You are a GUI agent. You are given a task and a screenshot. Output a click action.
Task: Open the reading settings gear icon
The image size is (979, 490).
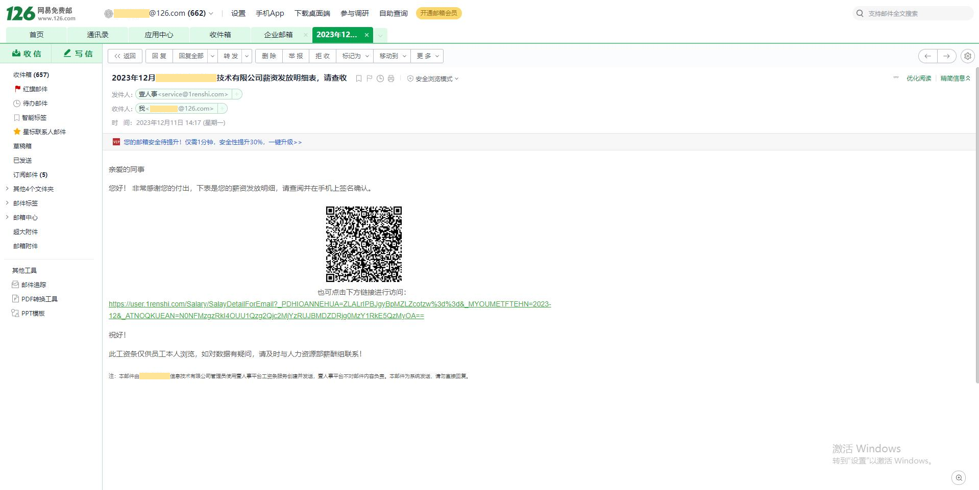click(x=967, y=56)
